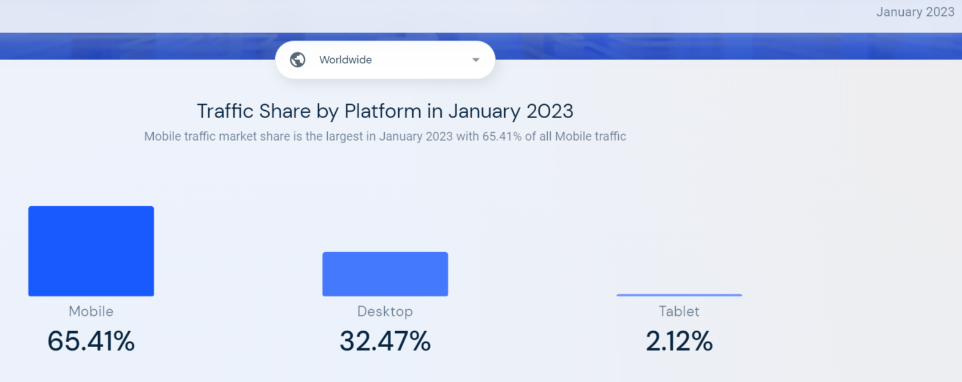Click the Desktop traffic bar

coord(385,274)
